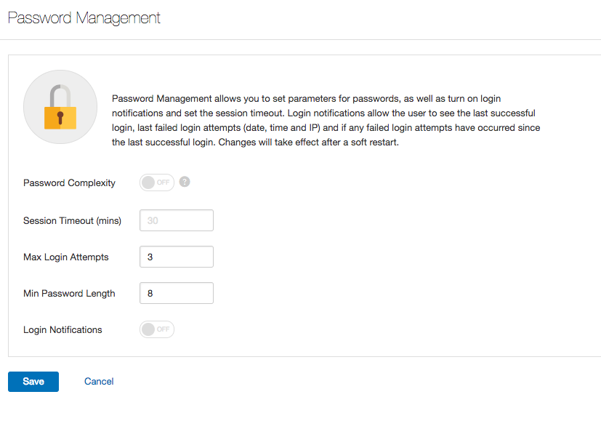The image size is (601, 437).
Task: Click the Session Timeout (mins) label
Action: point(72,220)
